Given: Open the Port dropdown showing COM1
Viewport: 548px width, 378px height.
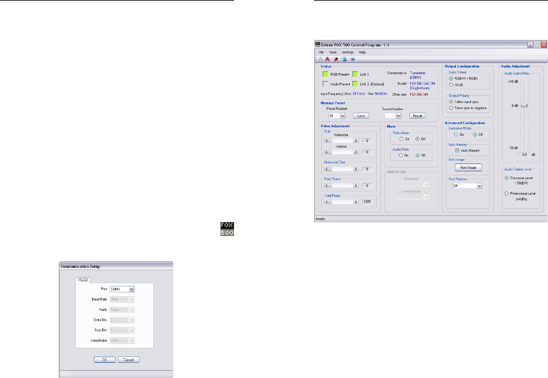Looking at the screenshot, I should coord(131,289).
